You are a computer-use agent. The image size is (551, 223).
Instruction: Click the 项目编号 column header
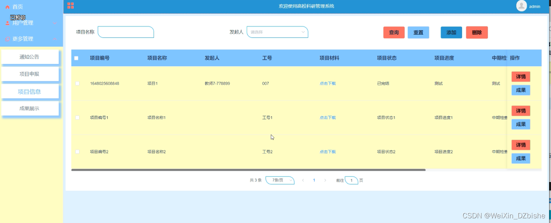click(100, 58)
